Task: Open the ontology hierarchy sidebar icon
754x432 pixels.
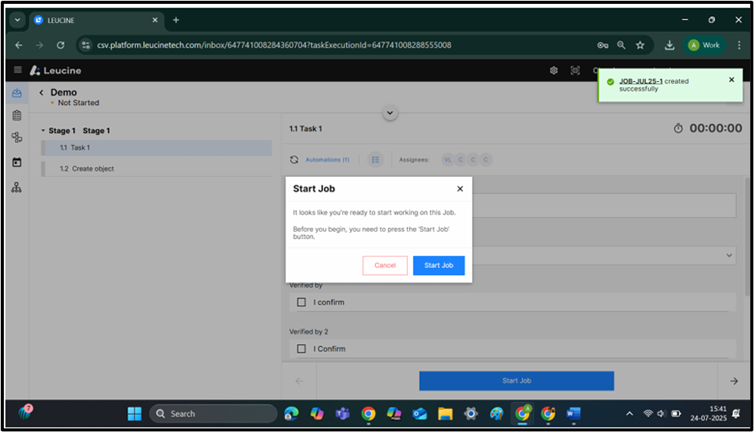Action: (17, 187)
